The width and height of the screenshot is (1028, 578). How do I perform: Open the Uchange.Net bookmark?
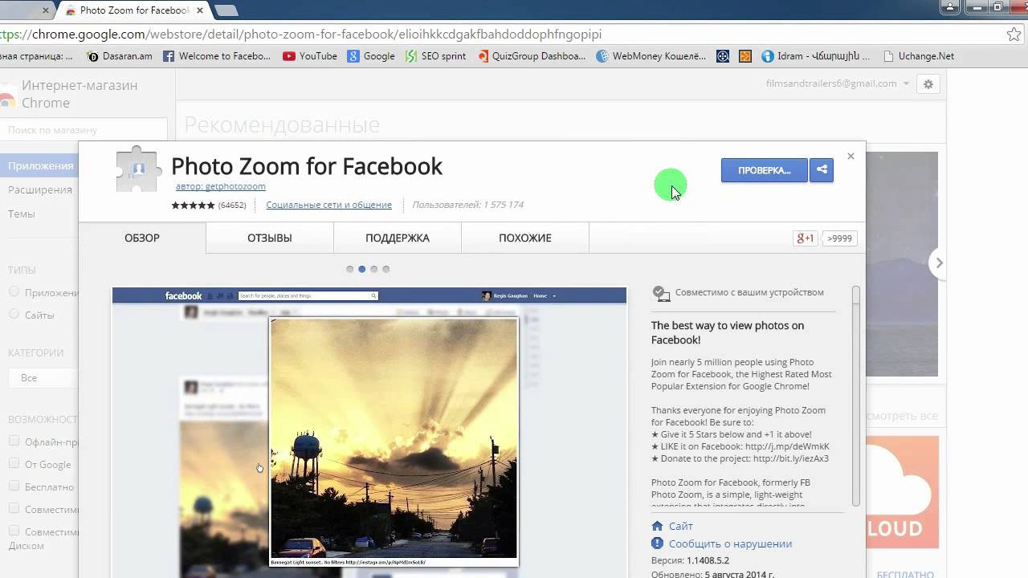[919, 56]
